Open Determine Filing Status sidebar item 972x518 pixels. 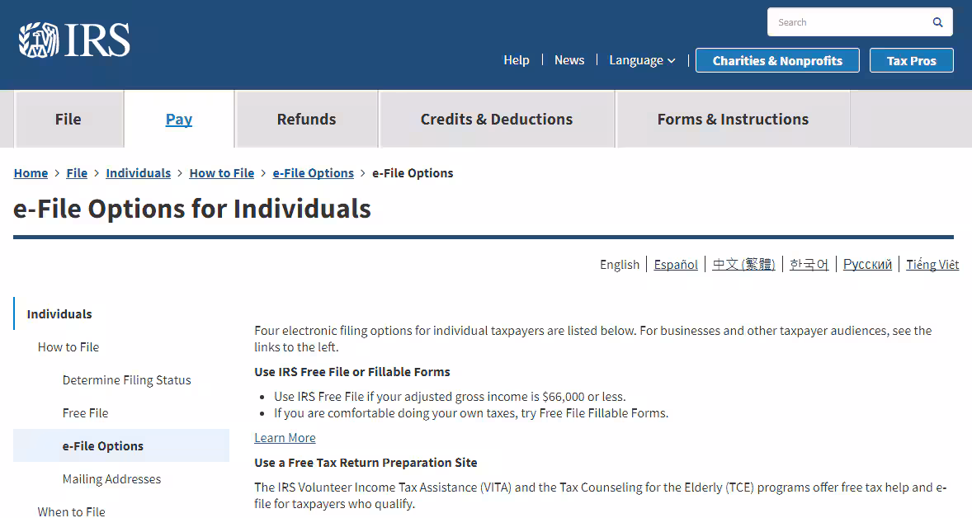(x=126, y=379)
